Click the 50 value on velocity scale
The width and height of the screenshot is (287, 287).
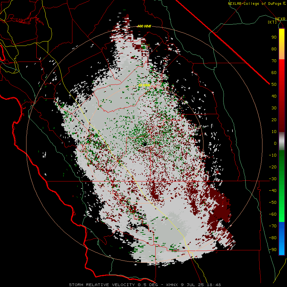[x=274, y=85]
